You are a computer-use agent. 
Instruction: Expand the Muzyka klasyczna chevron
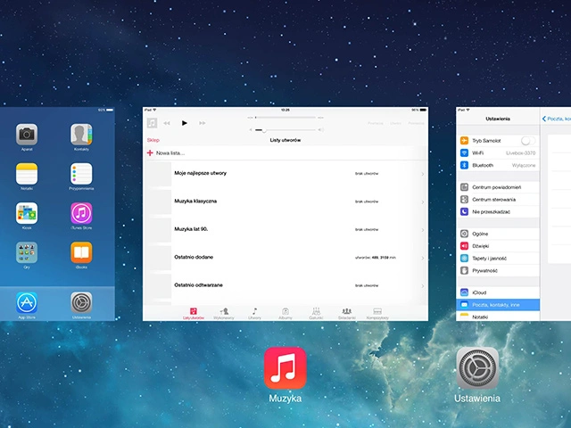422,202
